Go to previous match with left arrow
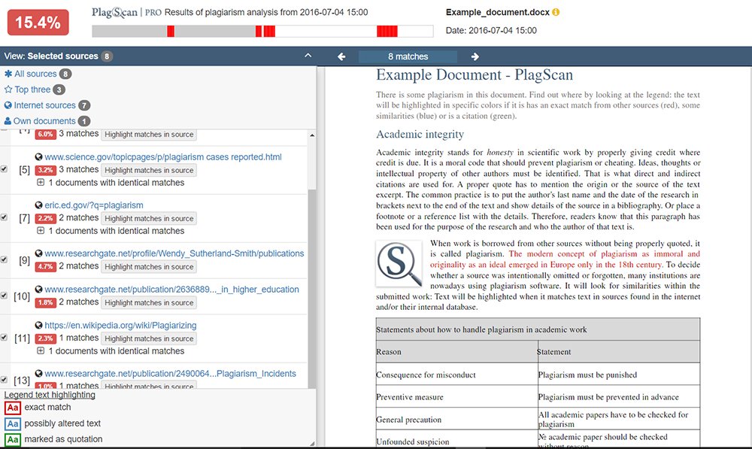The image size is (752, 449). pos(341,56)
